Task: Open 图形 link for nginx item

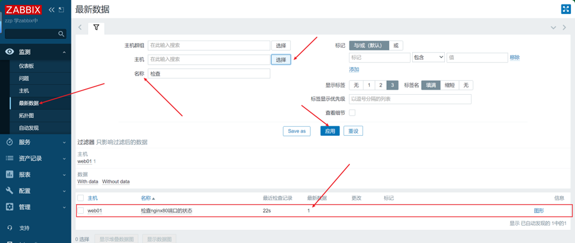Action: (x=539, y=210)
